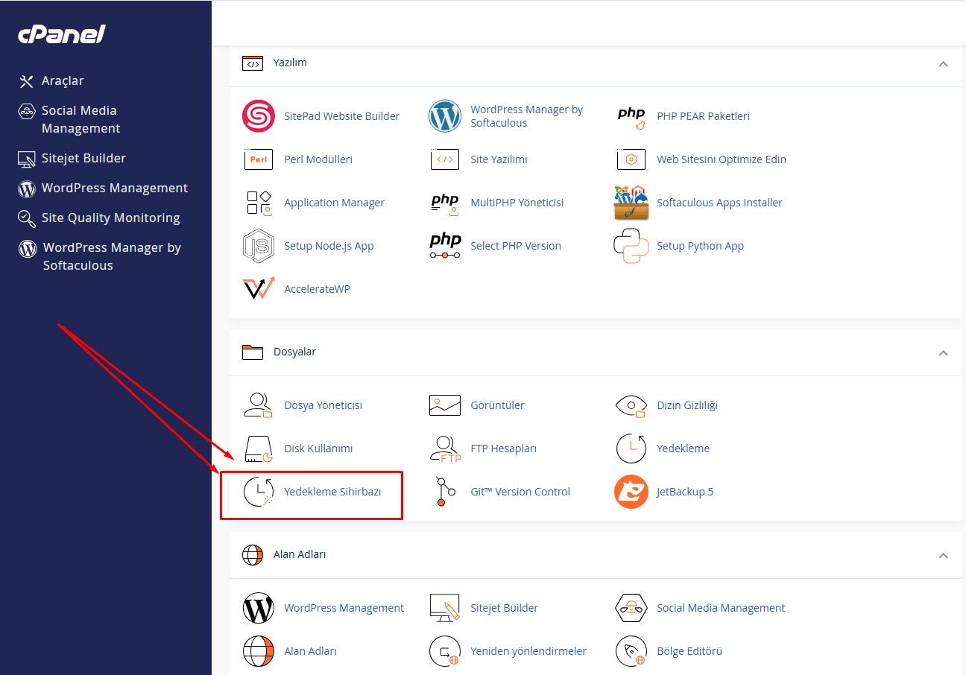Open the Disk Kullanımı icon
Image resolution: width=966 pixels, height=675 pixels.
tap(259, 449)
